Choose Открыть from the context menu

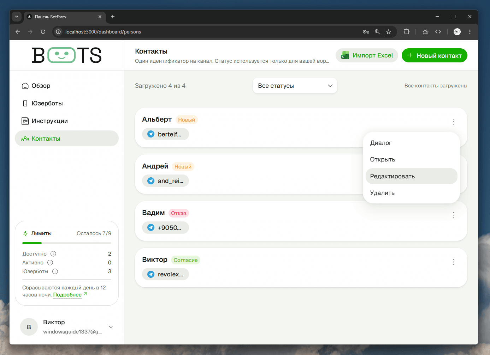(x=411, y=159)
